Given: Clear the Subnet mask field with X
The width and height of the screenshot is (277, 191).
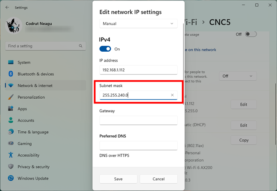Looking at the screenshot, I should tap(172, 95).
